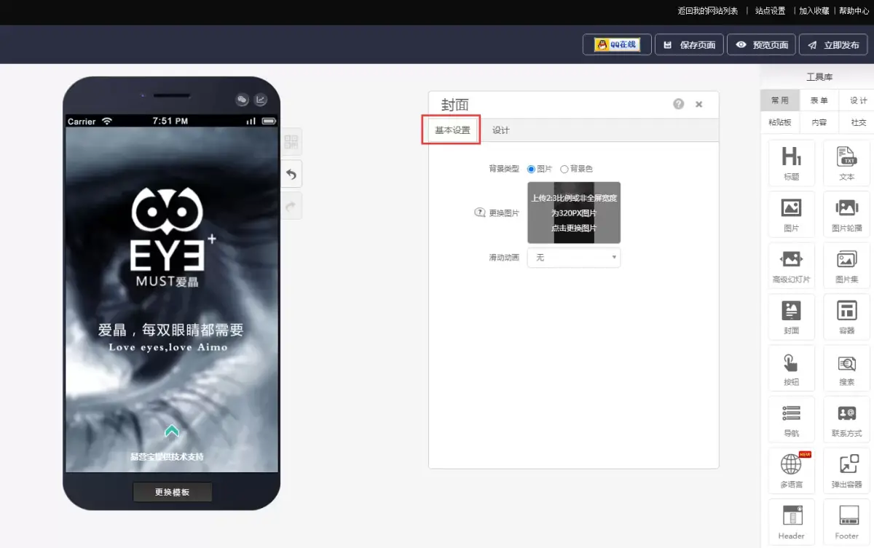Click the 爱晶，每双眼睛都需要 slogan text
Image resolution: width=874 pixels, height=548 pixels.
(x=171, y=330)
